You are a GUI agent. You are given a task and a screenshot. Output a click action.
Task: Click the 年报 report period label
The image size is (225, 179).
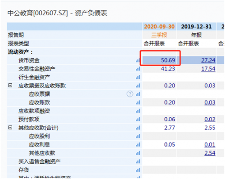[x=196, y=35]
